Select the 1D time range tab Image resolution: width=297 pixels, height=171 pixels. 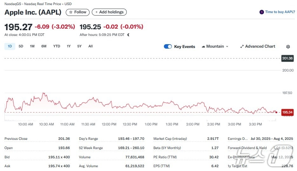pyautogui.click(x=10, y=46)
